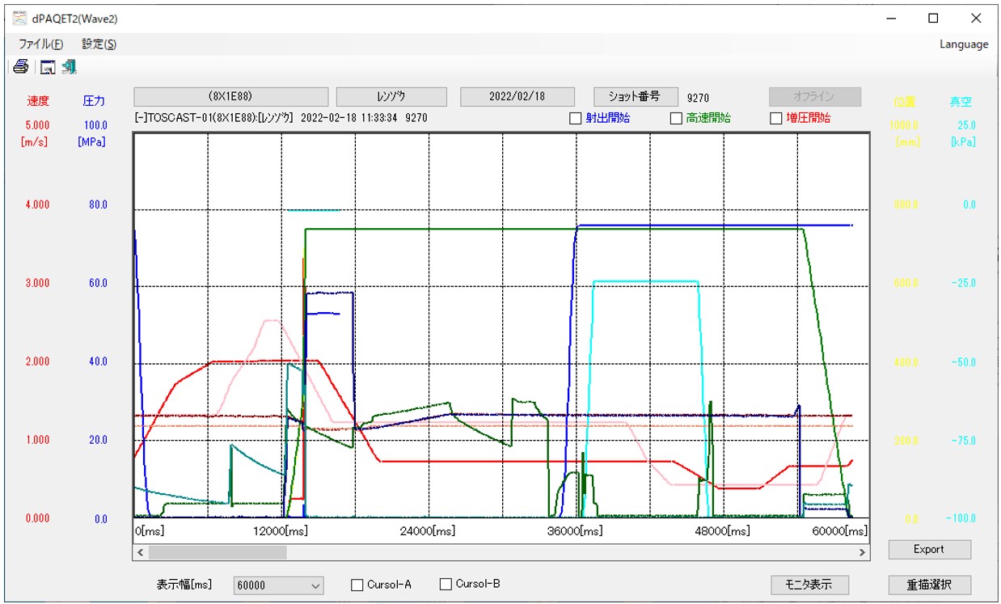Click the exit door icon in the toolbar
The image size is (1001, 604).
(x=70, y=67)
